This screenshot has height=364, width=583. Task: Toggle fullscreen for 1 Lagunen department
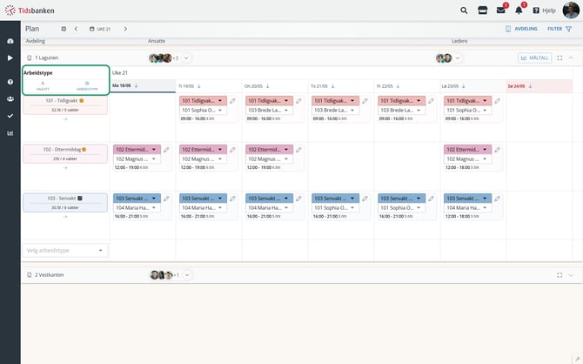(x=560, y=58)
